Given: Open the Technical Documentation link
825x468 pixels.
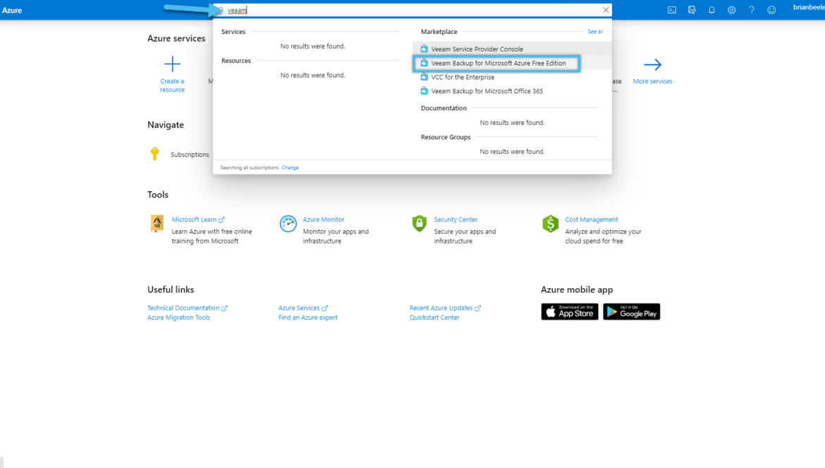Looking at the screenshot, I should 183,308.
